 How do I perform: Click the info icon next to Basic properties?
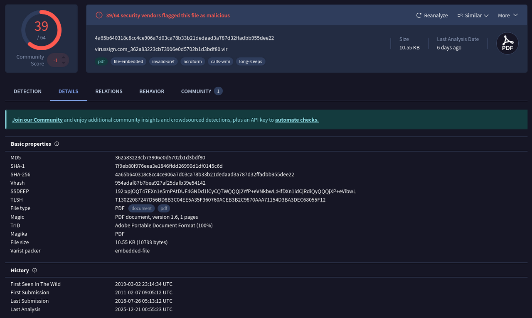57,144
